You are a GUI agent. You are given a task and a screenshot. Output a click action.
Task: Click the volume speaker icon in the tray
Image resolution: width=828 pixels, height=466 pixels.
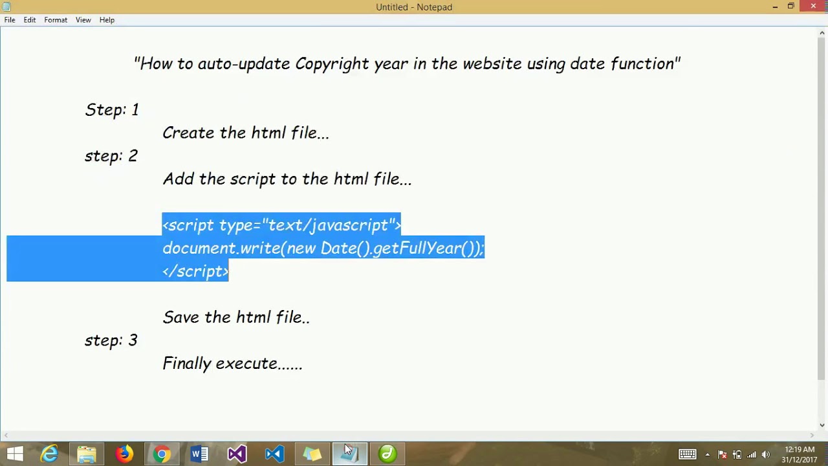(766, 454)
